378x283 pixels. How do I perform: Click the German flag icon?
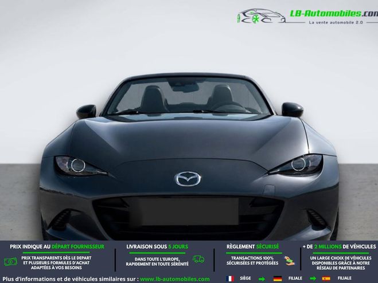tap(278, 278)
